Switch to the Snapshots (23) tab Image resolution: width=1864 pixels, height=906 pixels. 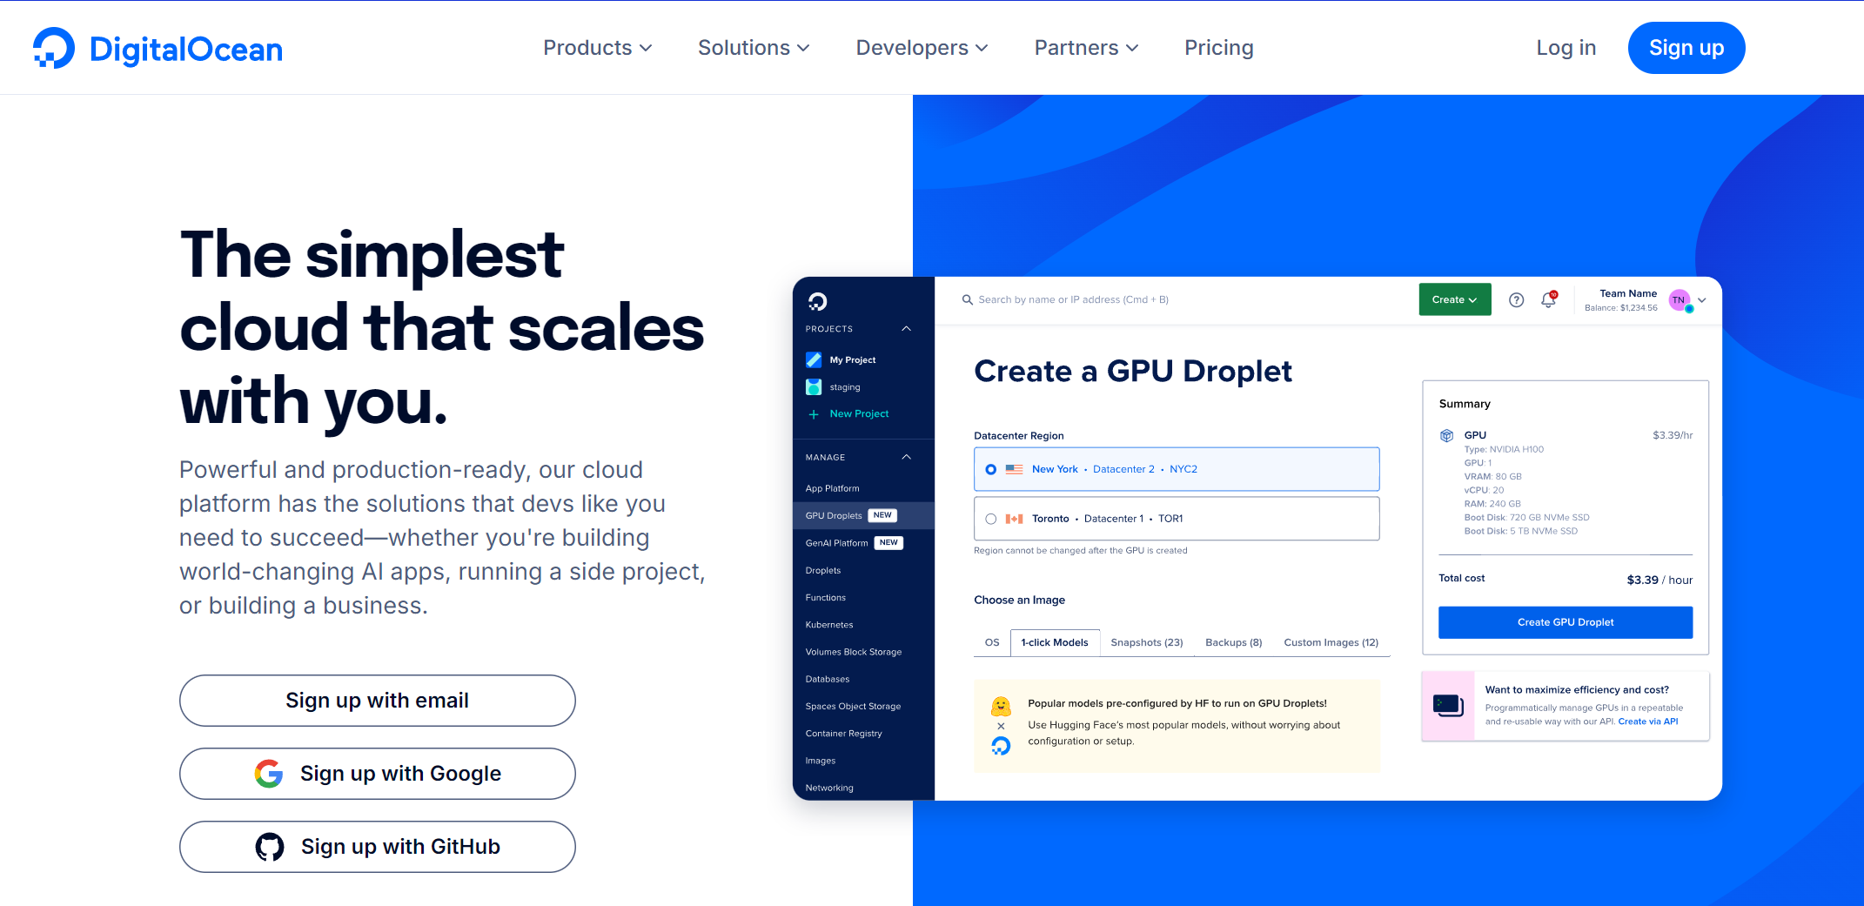coord(1147,642)
